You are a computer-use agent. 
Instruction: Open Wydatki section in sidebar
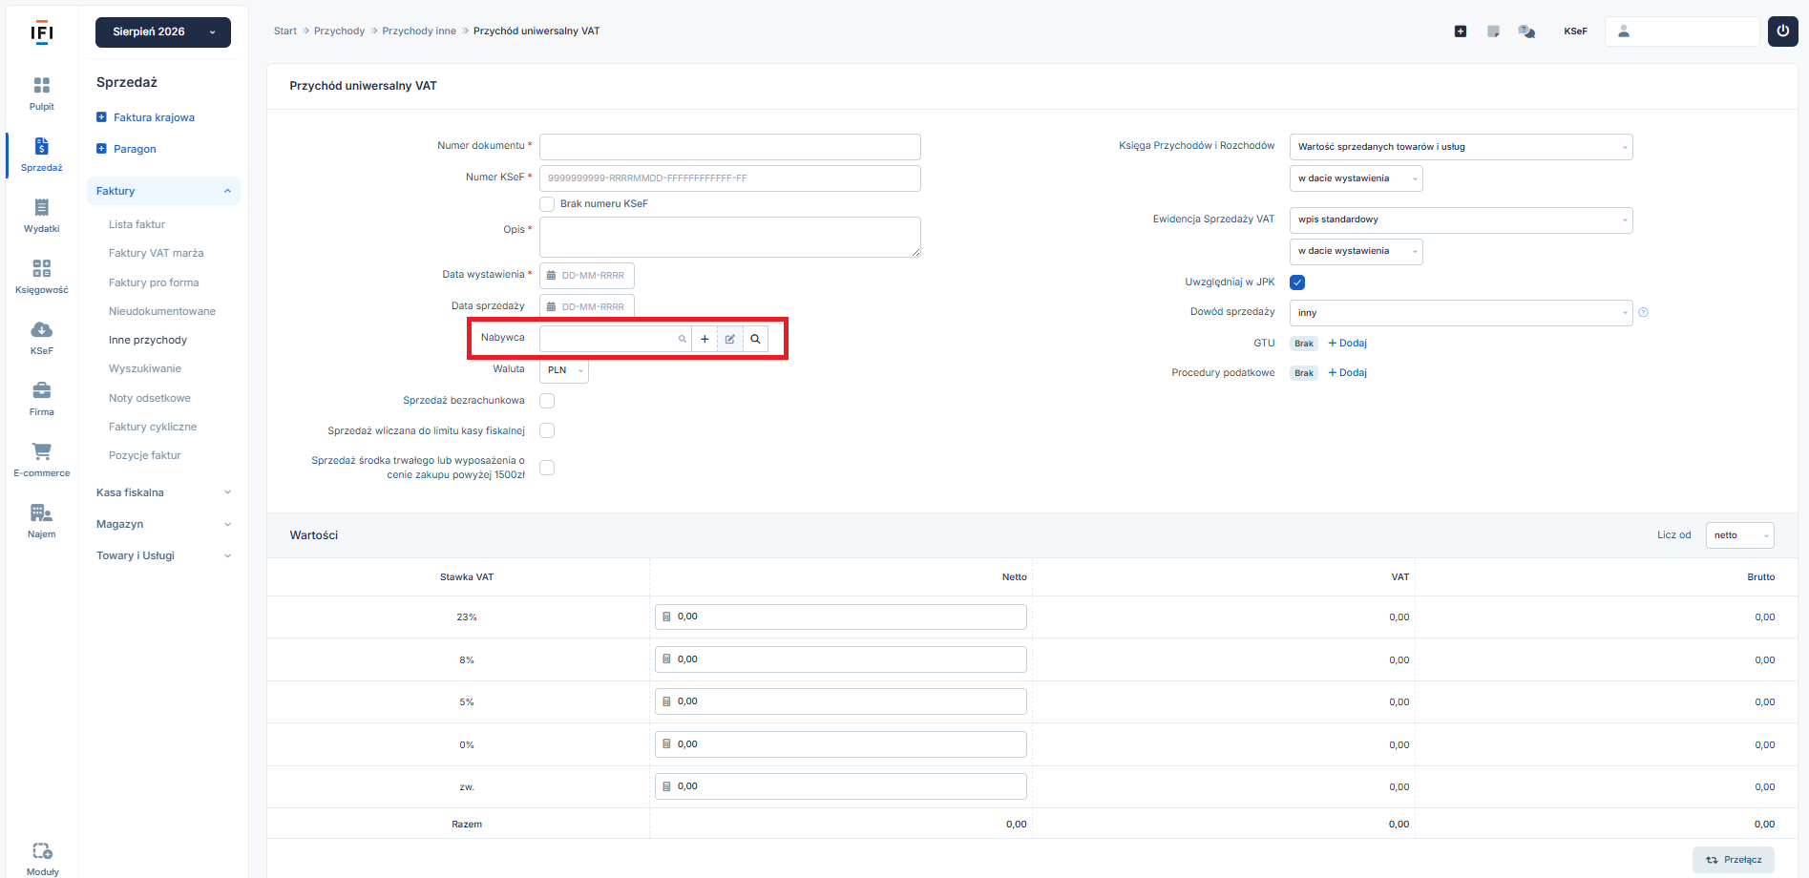(41, 215)
